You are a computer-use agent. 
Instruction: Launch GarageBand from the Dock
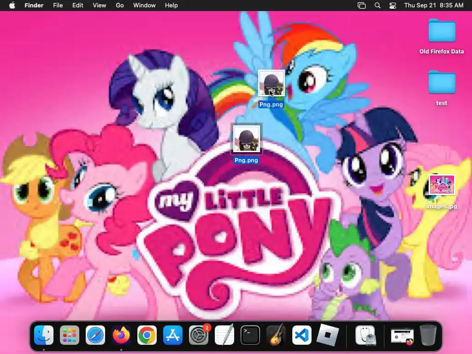[x=276, y=335]
